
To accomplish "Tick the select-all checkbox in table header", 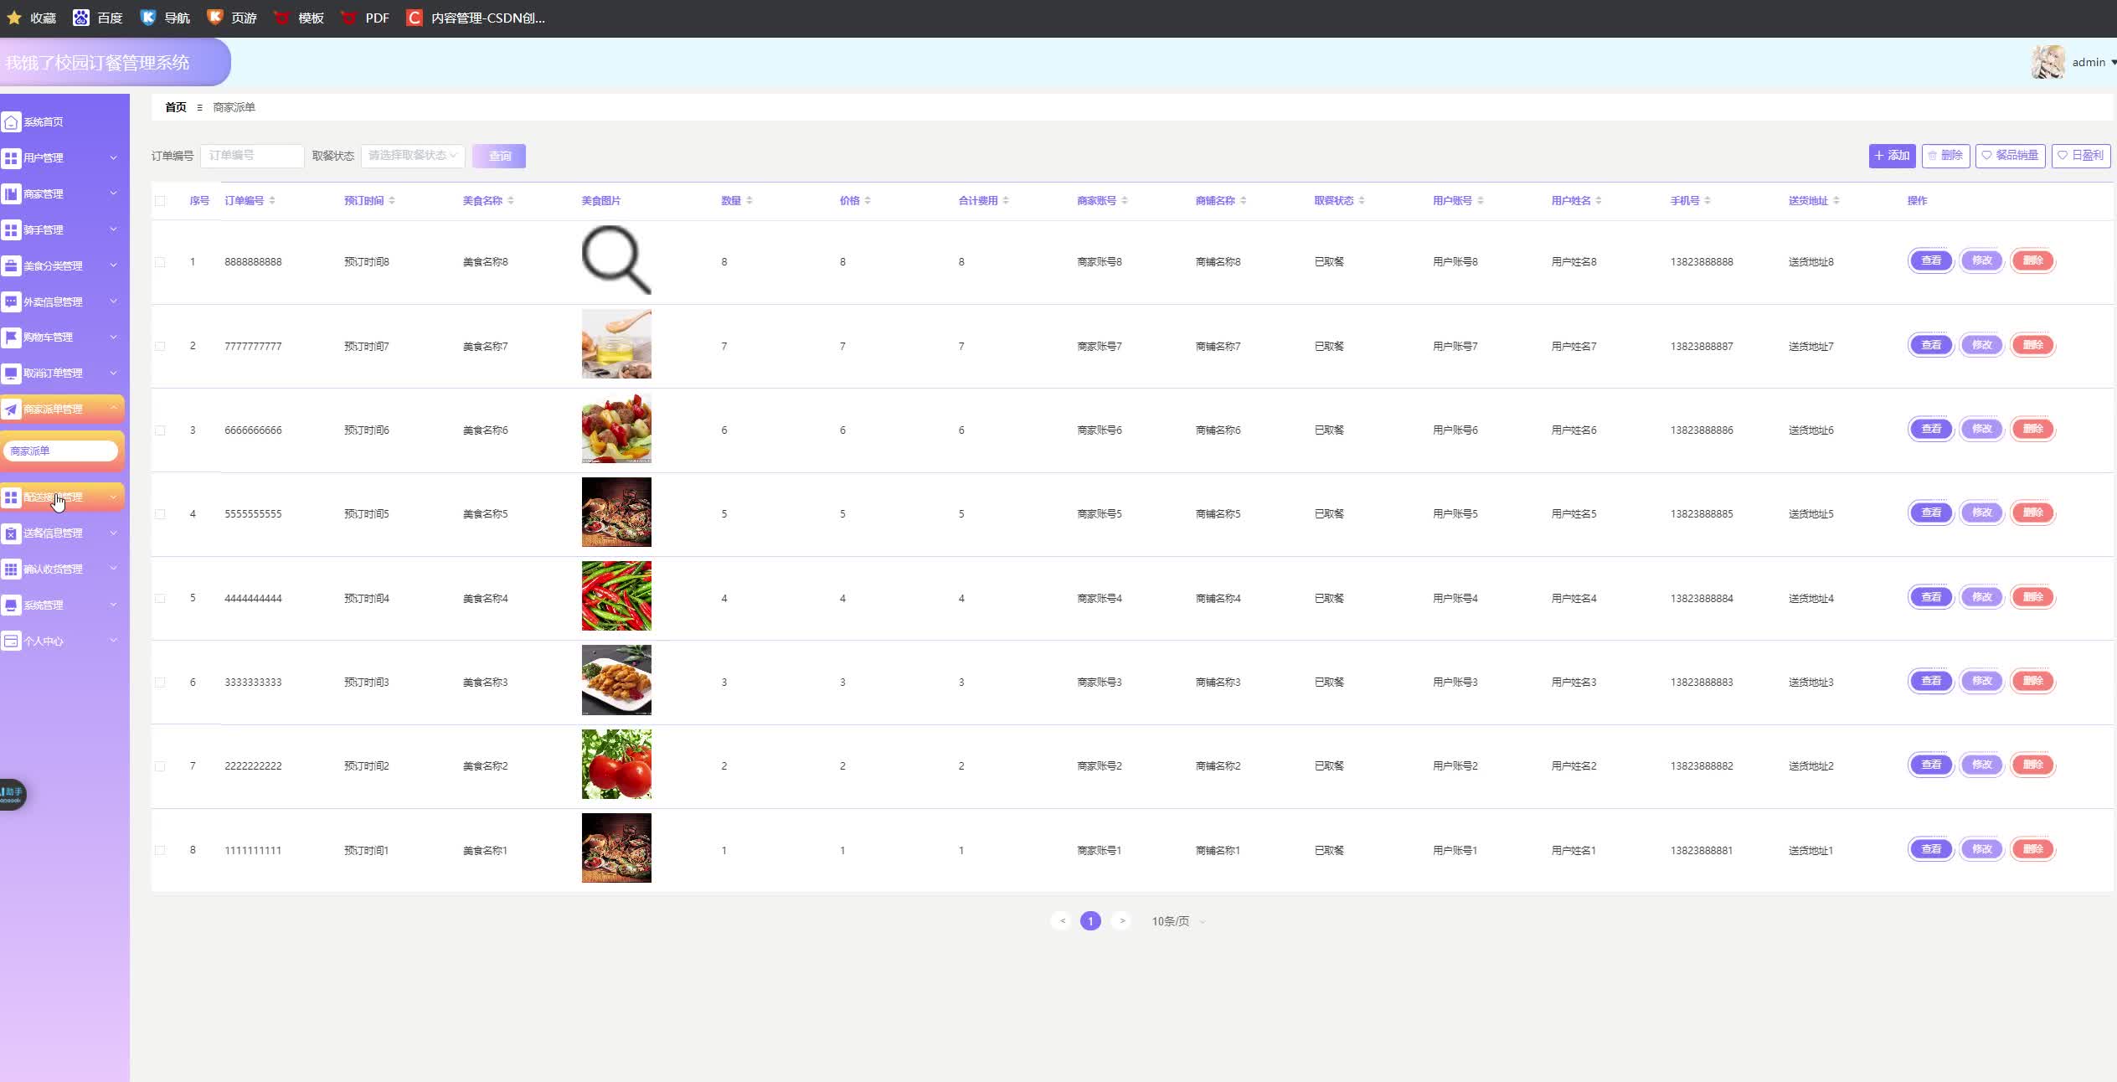I will coord(160,201).
